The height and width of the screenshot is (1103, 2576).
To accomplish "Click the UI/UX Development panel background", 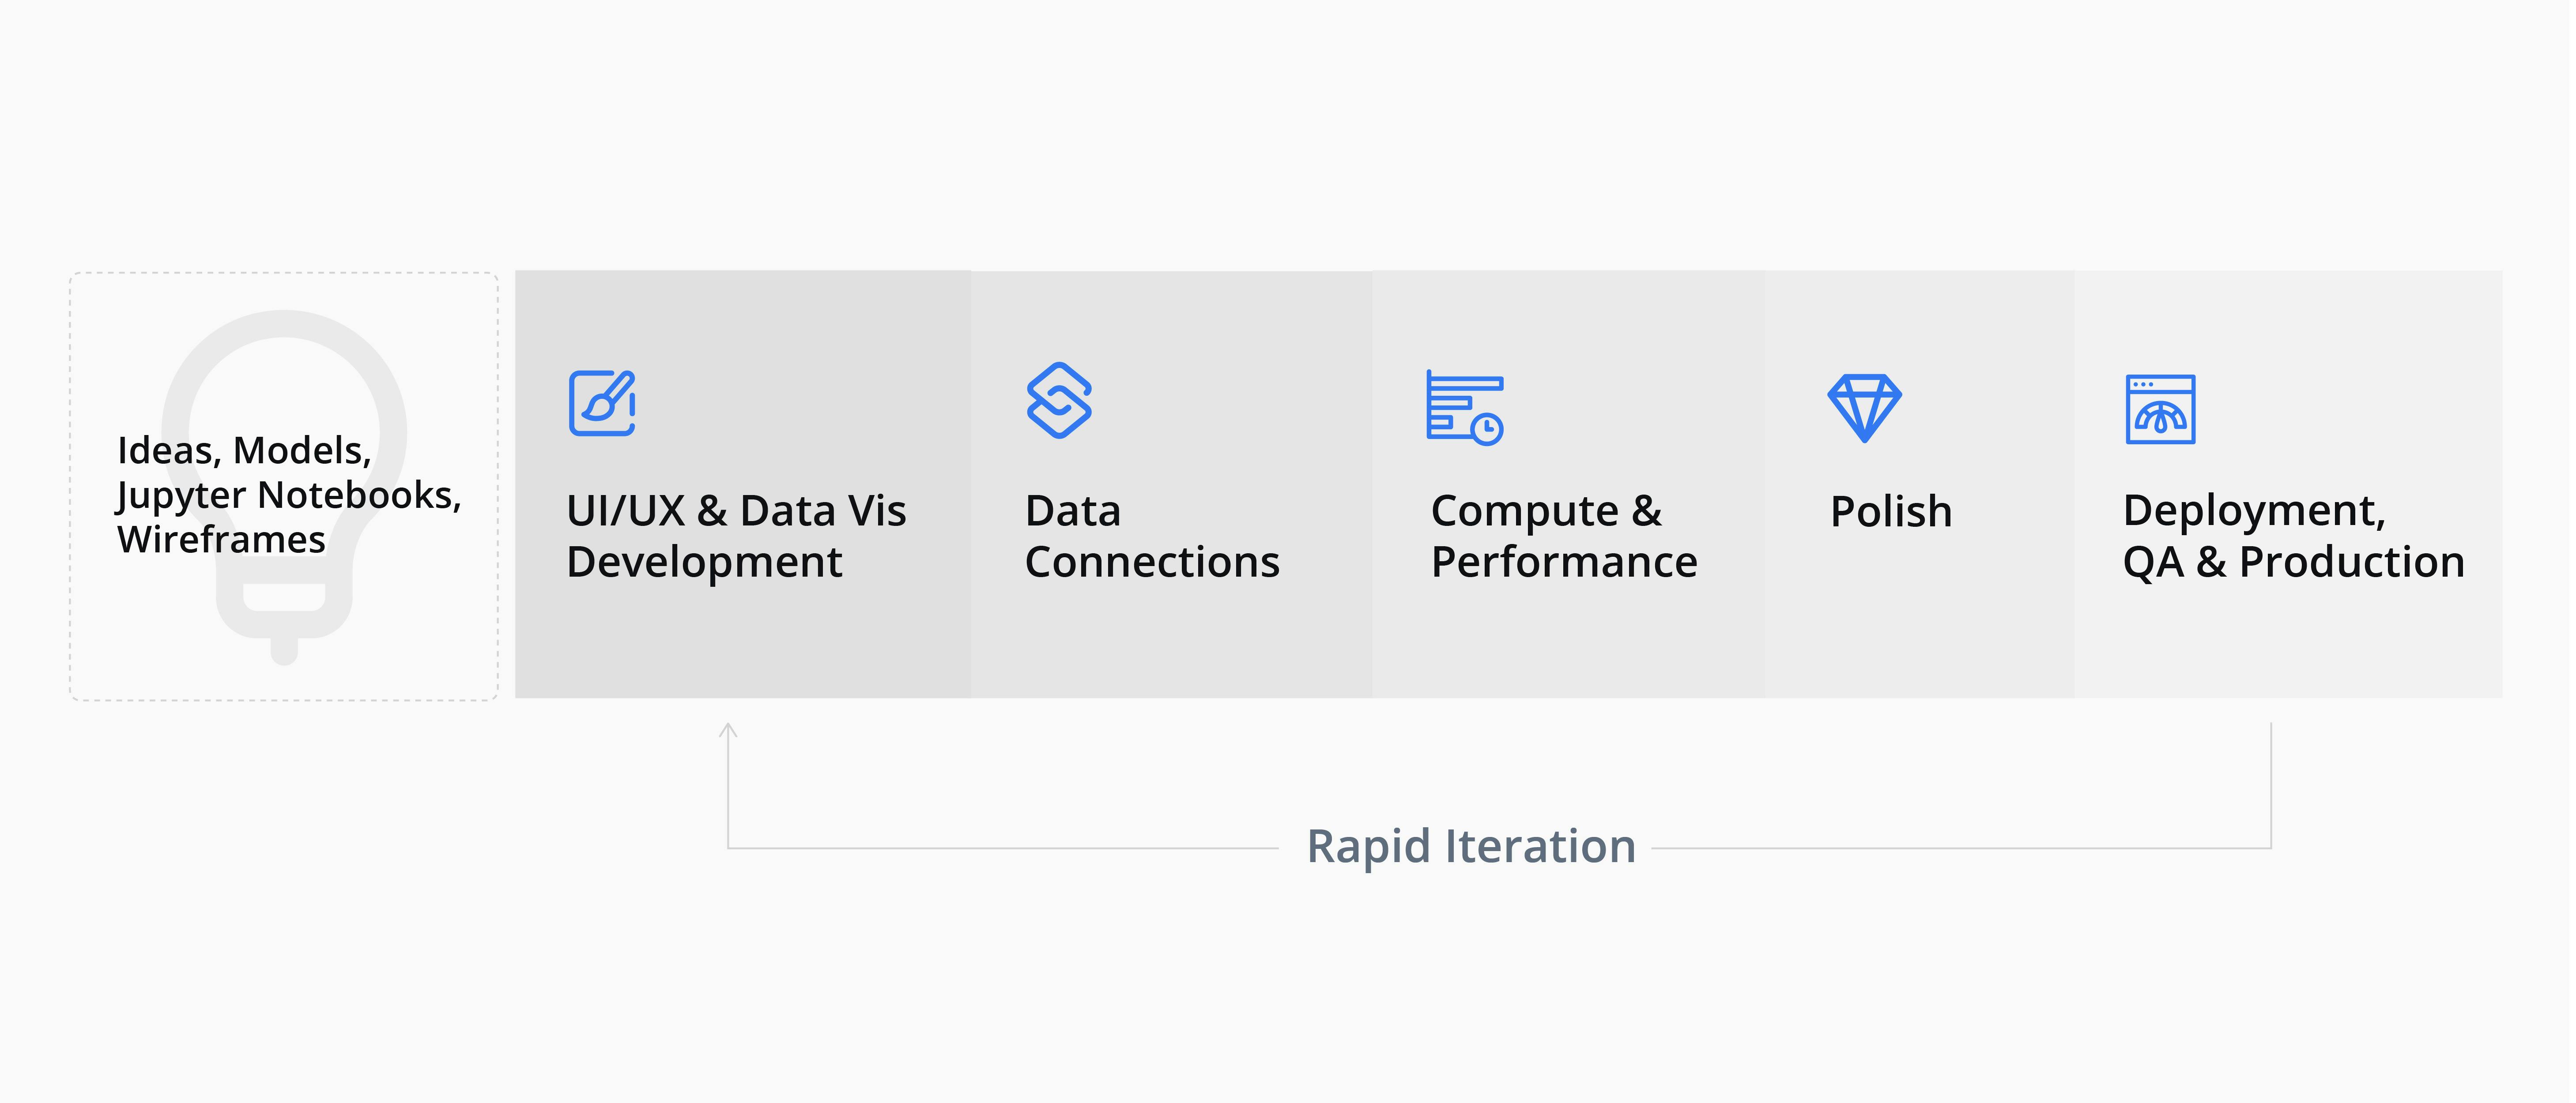I will tap(743, 639).
